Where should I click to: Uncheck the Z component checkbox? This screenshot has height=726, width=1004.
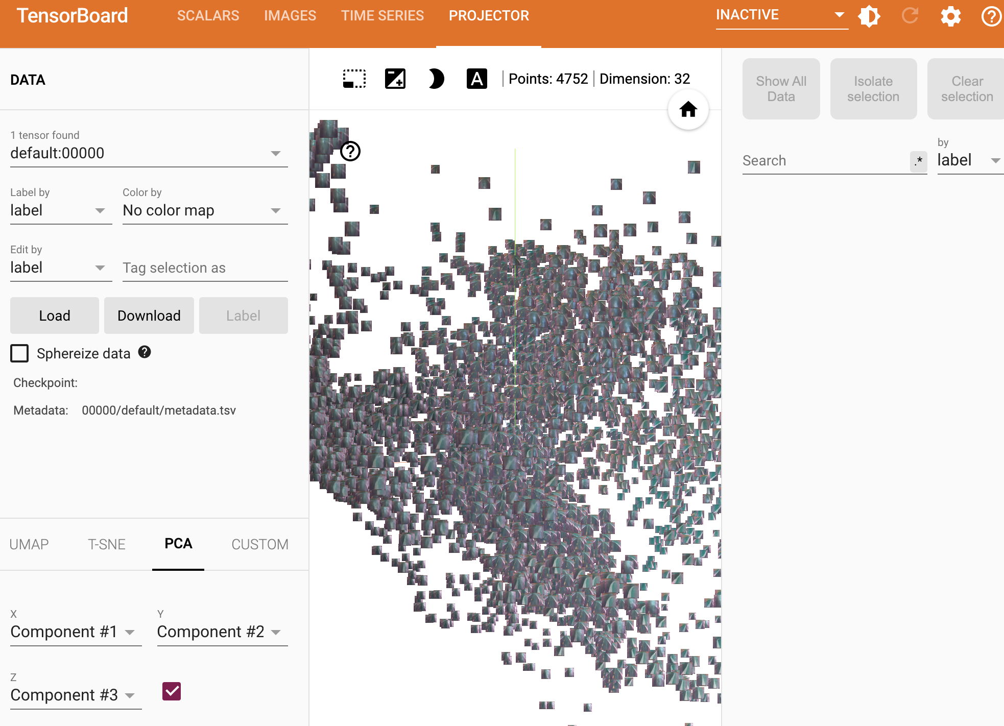tap(172, 691)
